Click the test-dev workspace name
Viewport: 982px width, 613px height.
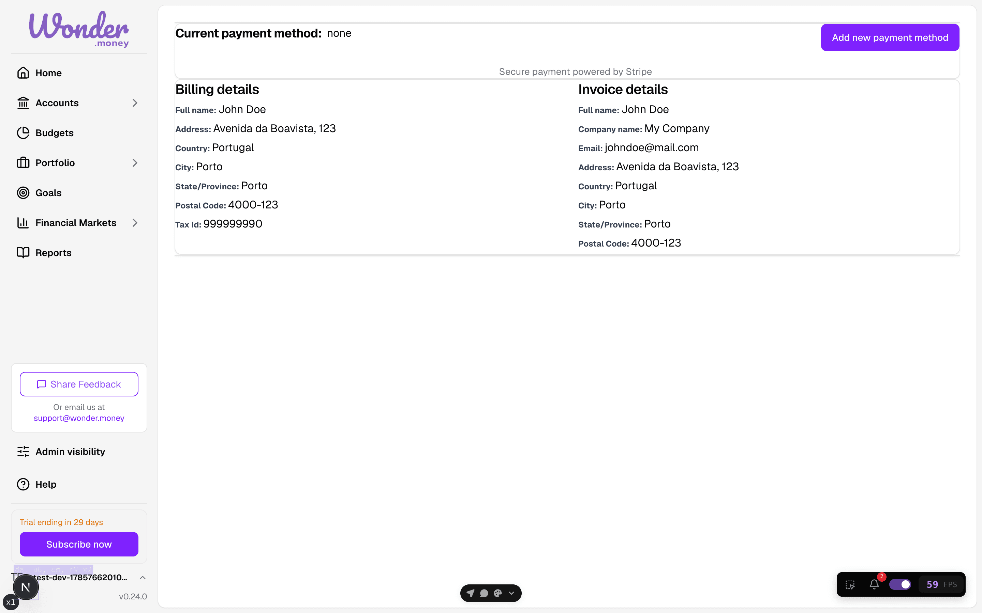[x=80, y=577]
